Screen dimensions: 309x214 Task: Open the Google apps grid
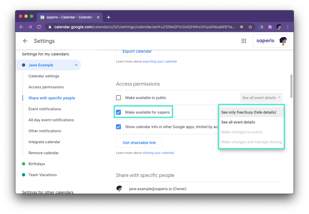click(244, 41)
